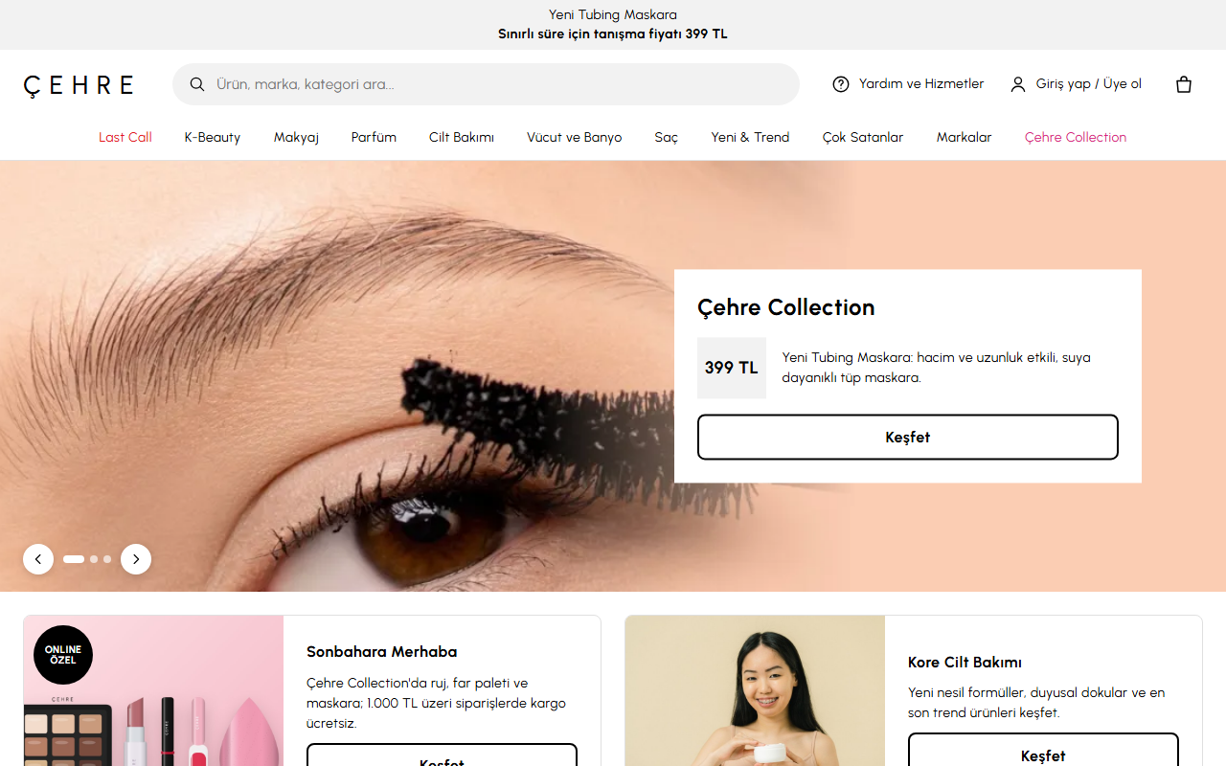Click Giriş yap / Üye ol

[x=1077, y=84]
